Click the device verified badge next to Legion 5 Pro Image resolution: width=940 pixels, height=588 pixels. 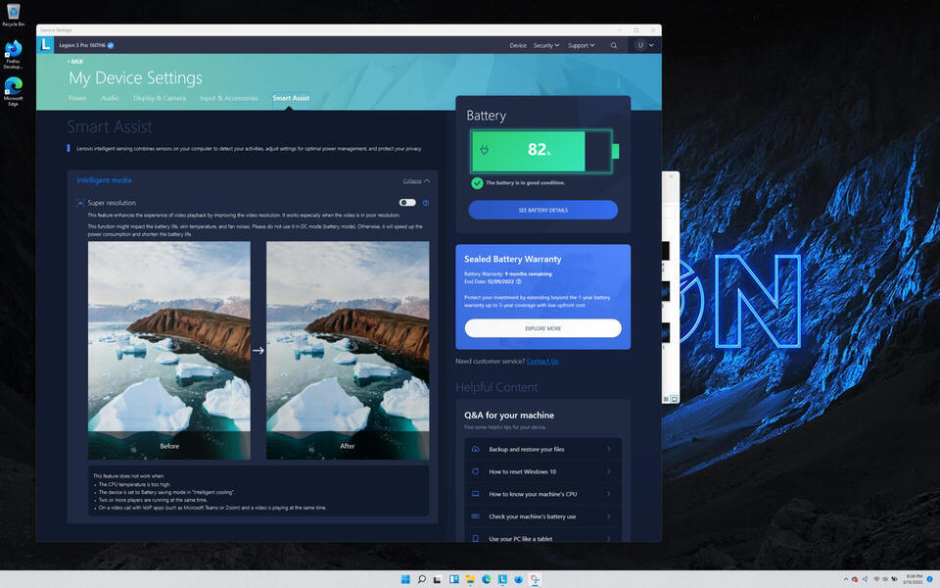click(x=111, y=46)
